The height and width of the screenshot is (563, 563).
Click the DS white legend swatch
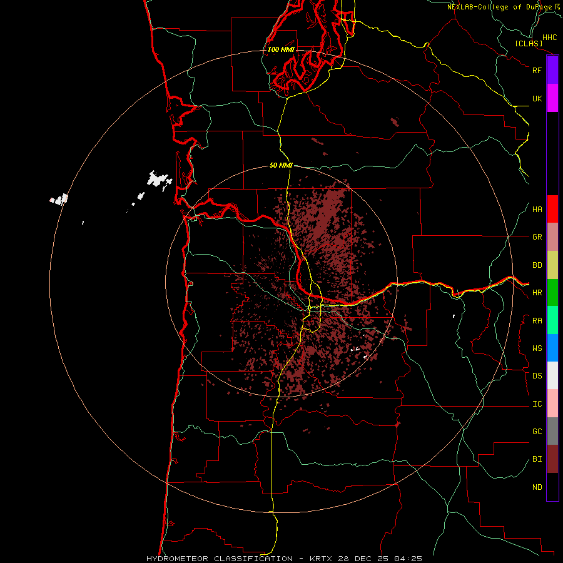click(552, 375)
